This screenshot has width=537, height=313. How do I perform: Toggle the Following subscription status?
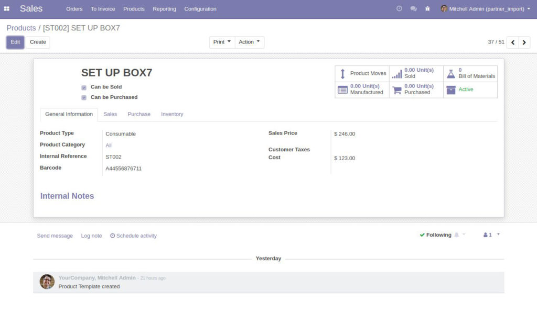[436, 235]
